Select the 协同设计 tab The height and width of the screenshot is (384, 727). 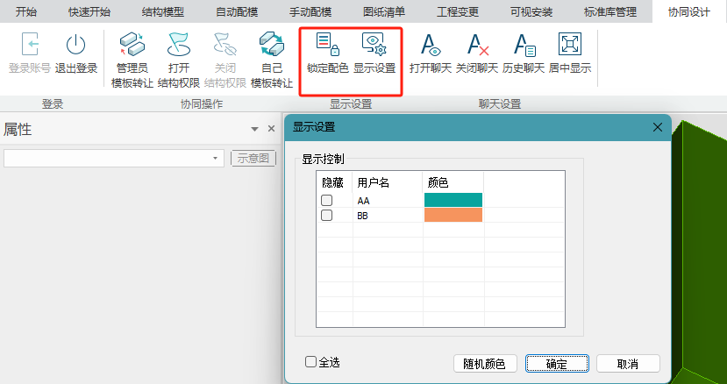click(689, 11)
